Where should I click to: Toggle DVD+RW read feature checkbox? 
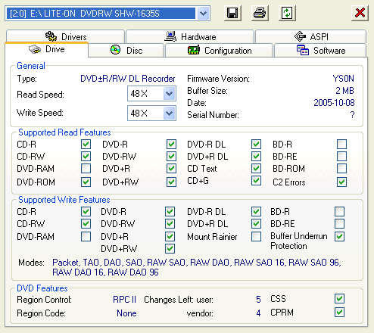click(x=171, y=182)
